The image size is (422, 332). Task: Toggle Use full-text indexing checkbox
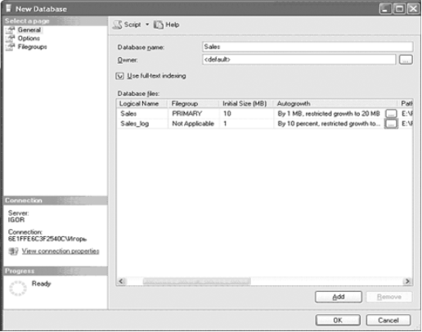[x=119, y=76]
